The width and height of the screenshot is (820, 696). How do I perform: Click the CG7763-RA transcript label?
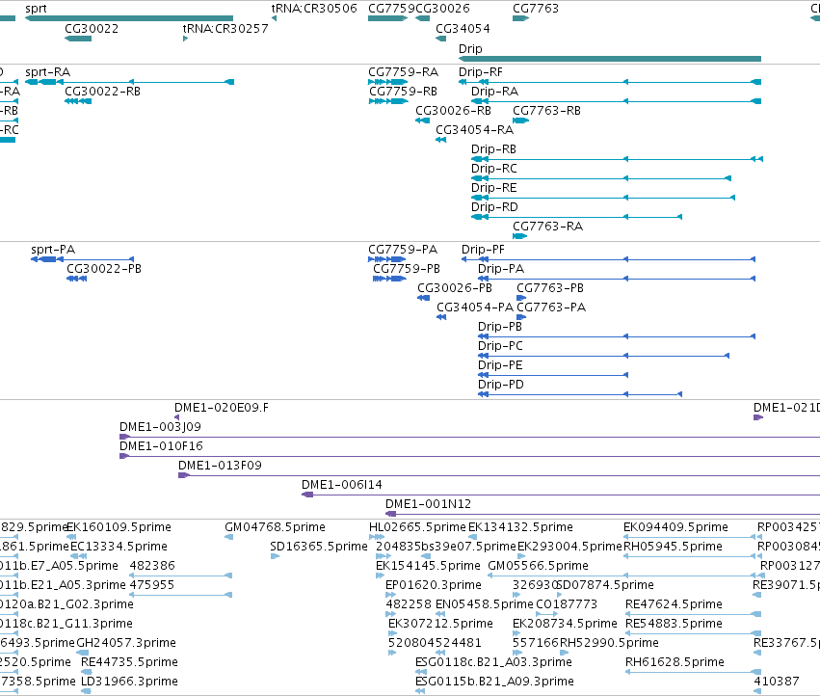[547, 227]
